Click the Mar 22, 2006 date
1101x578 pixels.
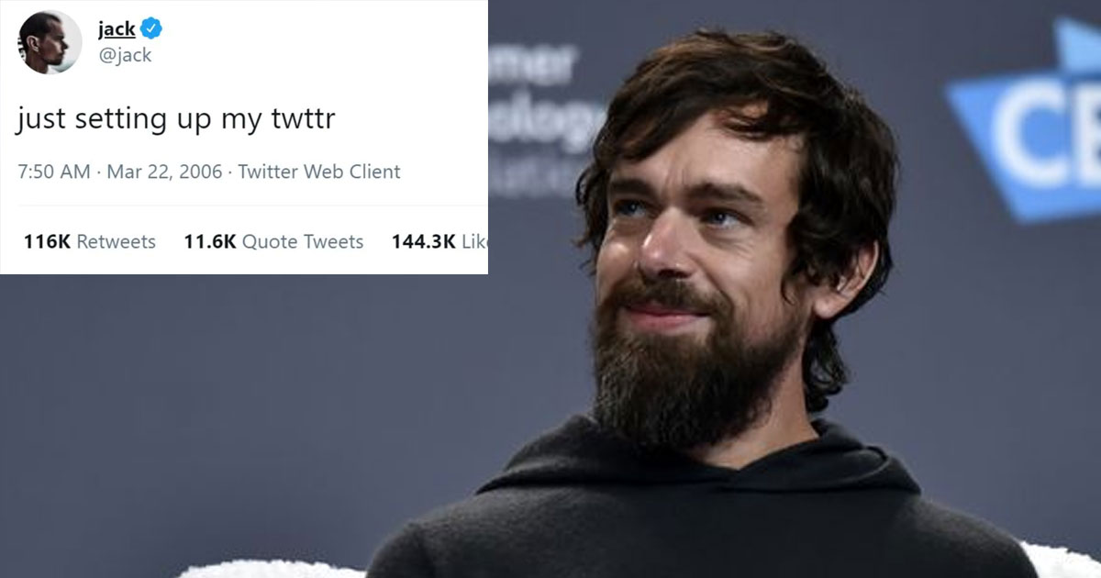(x=164, y=172)
